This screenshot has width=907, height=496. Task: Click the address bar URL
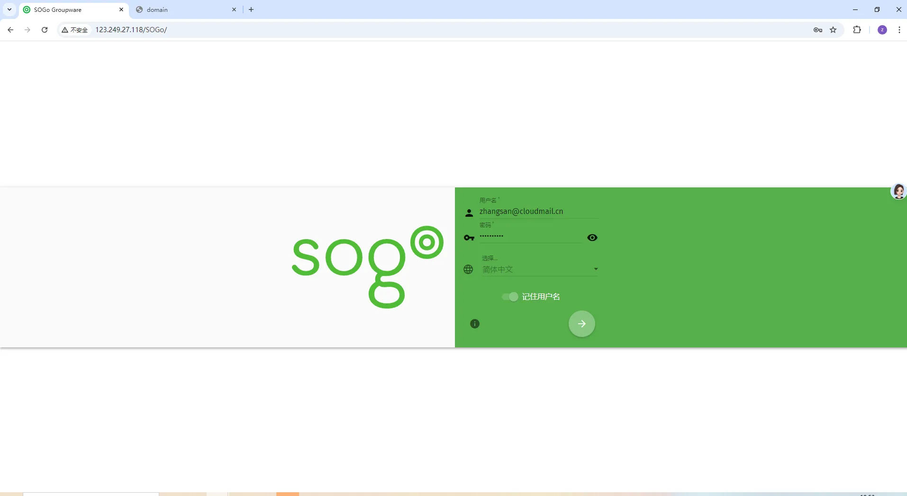131,30
